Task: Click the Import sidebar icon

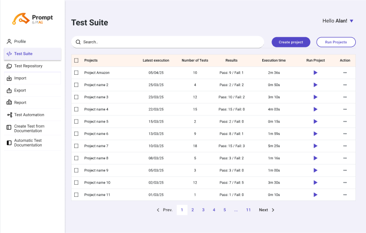Action: pyautogui.click(x=9, y=78)
